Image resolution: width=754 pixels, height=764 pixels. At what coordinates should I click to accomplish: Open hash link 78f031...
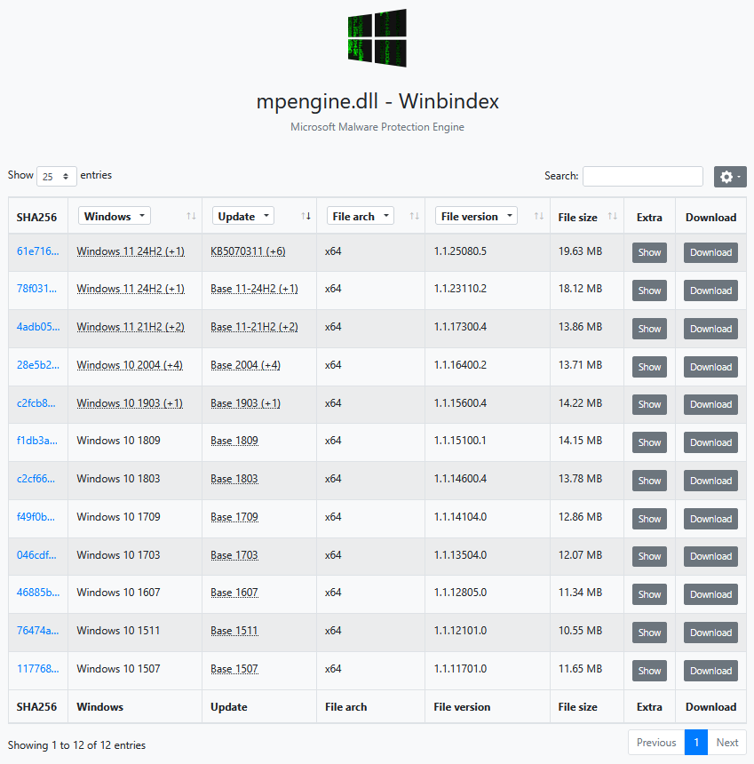click(36, 289)
